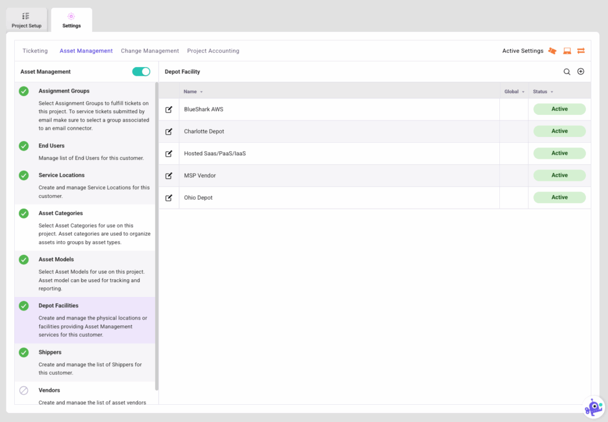Open the chatbot assistant robot icon
This screenshot has height=422, width=608.
[593, 407]
